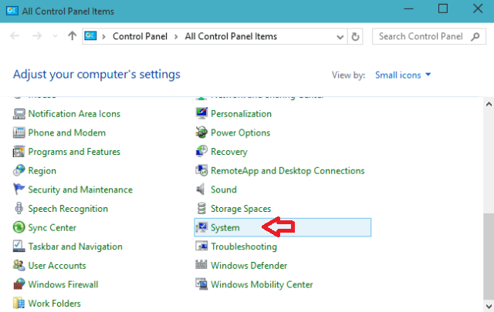Open User Accounts link
494x312 pixels.
point(57,266)
